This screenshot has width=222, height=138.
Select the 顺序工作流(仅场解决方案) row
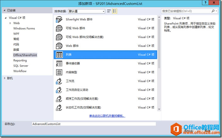click(105, 99)
